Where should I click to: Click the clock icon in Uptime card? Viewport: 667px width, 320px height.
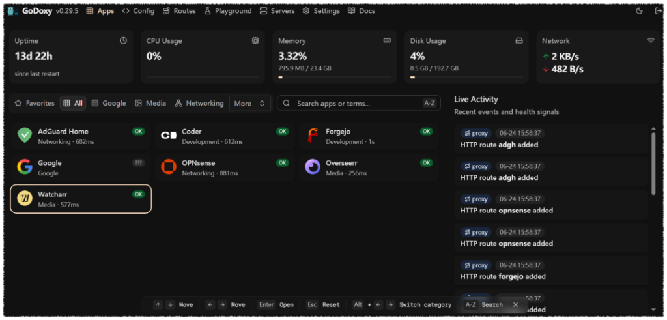pos(123,41)
